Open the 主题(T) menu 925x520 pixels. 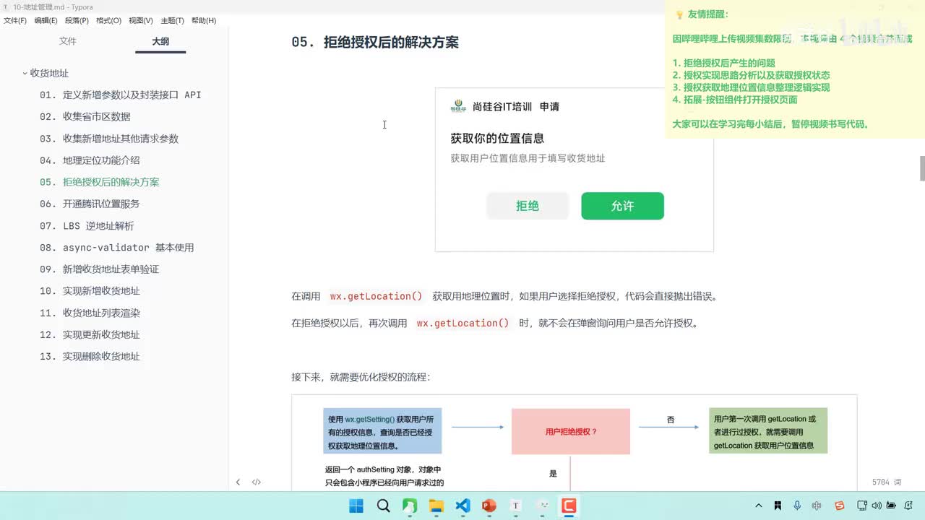[172, 20]
